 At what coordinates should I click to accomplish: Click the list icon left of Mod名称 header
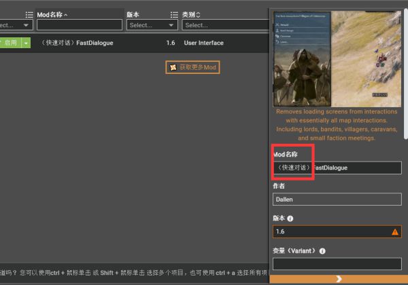click(x=29, y=14)
